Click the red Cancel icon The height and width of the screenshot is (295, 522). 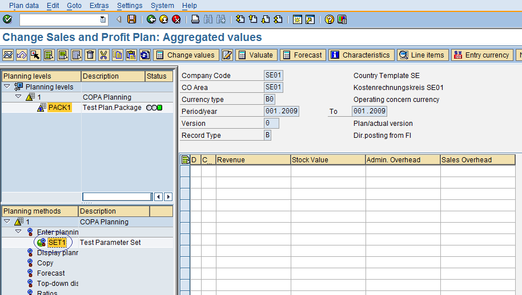(176, 19)
